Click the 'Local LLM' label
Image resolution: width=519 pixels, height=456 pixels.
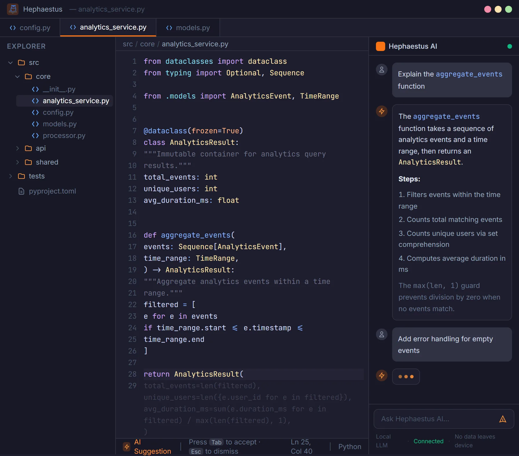click(x=383, y=441)
